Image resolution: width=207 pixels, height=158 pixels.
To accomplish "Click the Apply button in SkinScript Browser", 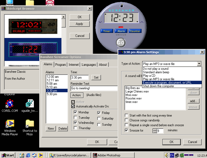I will tap(79, 24).
